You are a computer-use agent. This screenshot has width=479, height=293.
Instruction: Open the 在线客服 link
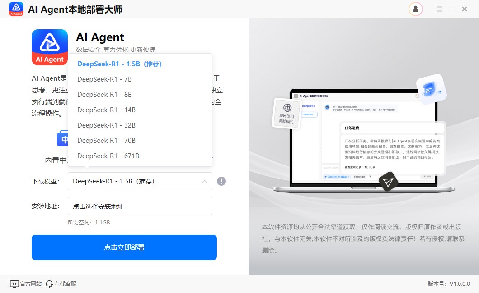pos(66,284)
